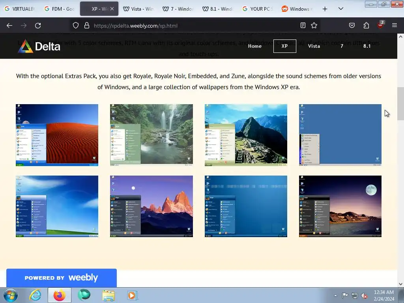Open orange mountain peaks screenshot
Screen dimensions: 404x303
pos(151,206)
